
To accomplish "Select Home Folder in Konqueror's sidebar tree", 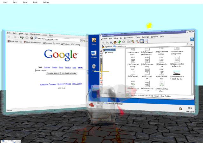I will coord(109,50).
